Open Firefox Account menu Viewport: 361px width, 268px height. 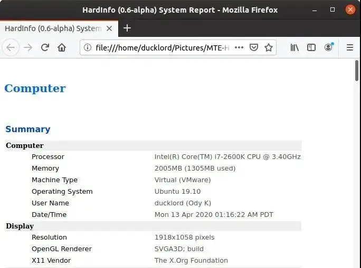pos(329,47)
